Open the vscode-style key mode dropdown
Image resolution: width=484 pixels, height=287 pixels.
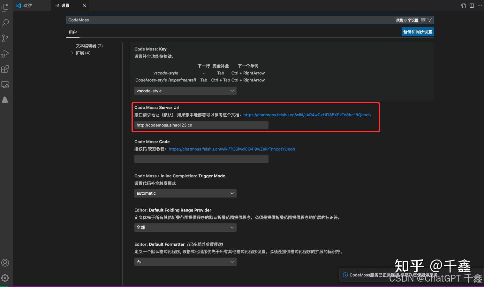(x=185, y=91)
